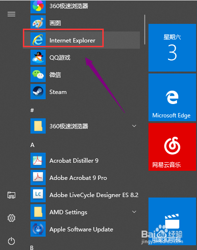The width and height of the screenshot is (197, 250).
Task: Open the Settings gear in left rail
Action: pos(11,218)
